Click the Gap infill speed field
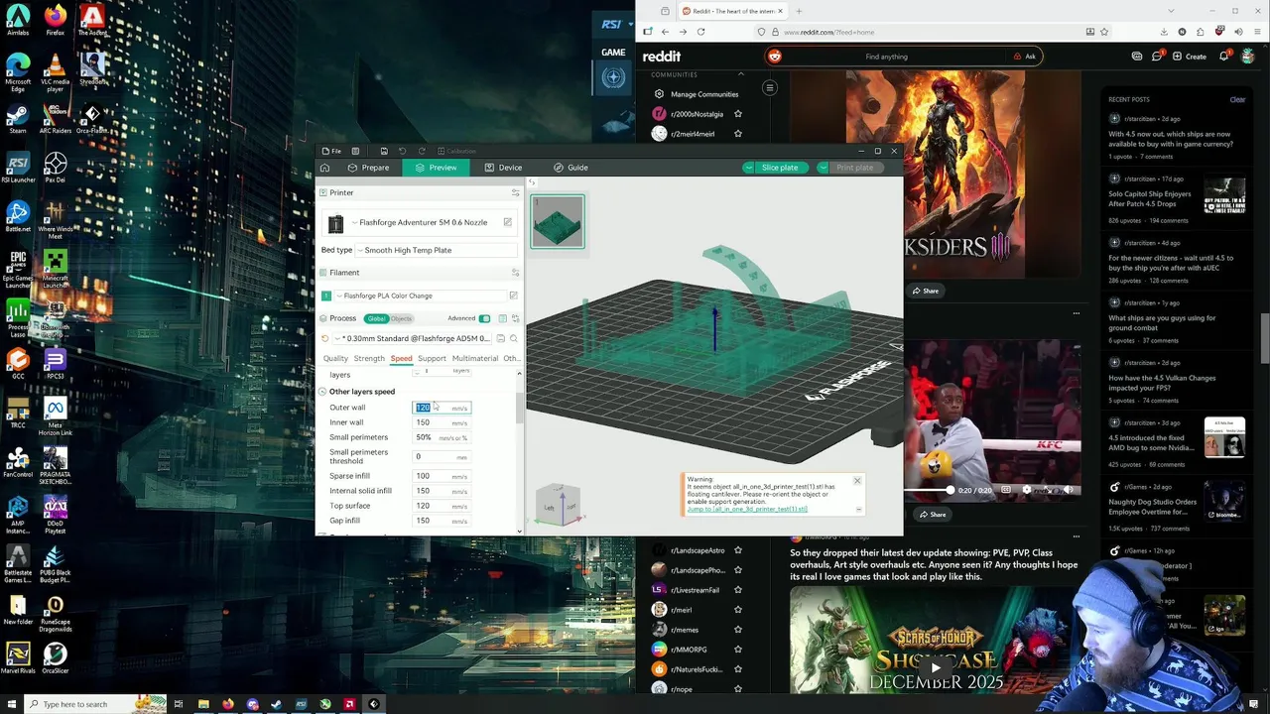The width and height of the screenshot is (1270, 714). click(x=442, y=521)
